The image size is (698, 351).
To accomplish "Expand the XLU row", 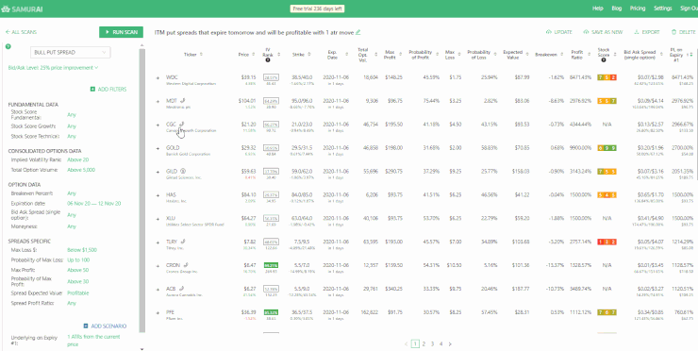I will pyautogui.click(x=158, y=219).
